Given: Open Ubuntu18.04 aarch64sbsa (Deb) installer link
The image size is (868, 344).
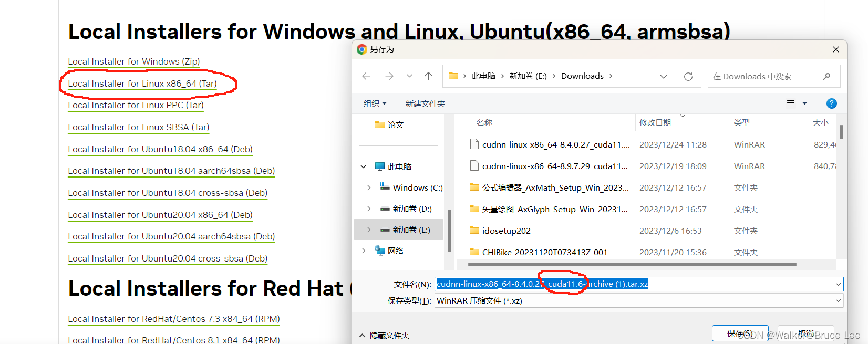Looking at the screenshot, I should (171, 171).
